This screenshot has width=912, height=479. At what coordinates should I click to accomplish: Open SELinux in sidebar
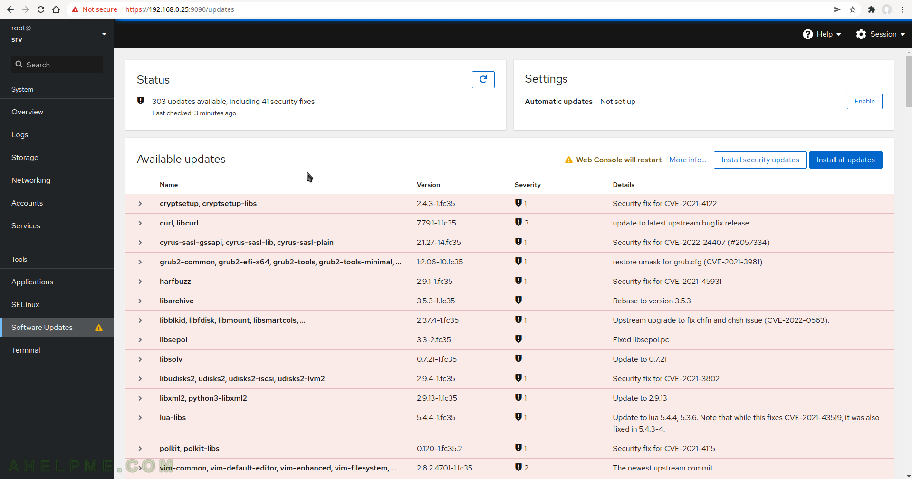[x=57, y=305]
